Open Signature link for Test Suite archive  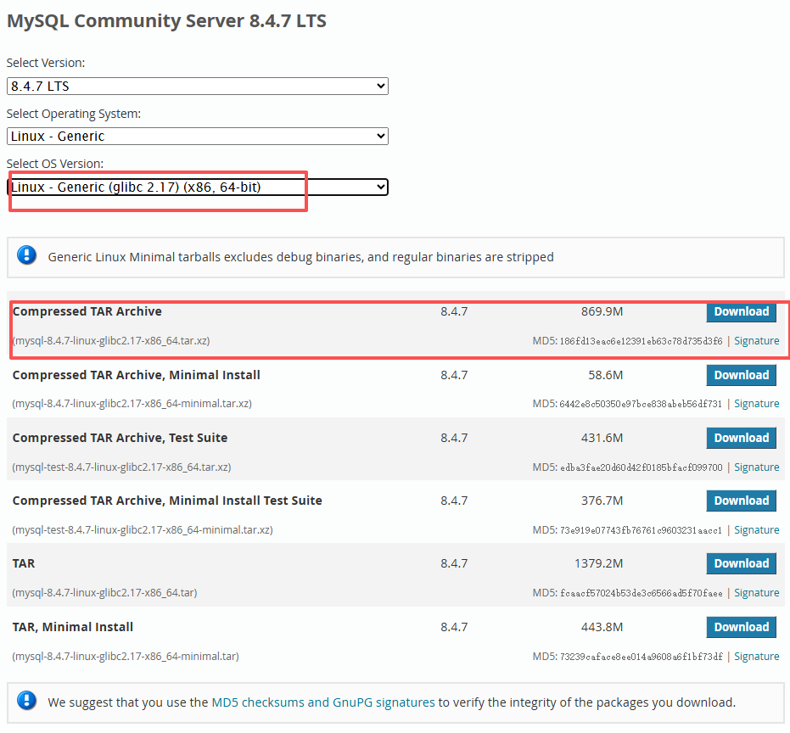[x=756, y=467]
